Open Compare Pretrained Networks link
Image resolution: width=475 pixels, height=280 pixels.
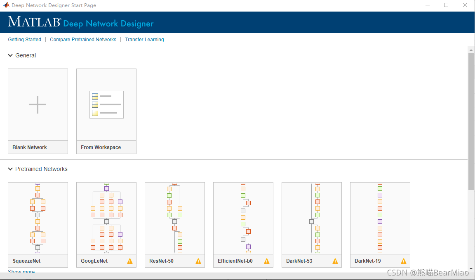(83, 39)
